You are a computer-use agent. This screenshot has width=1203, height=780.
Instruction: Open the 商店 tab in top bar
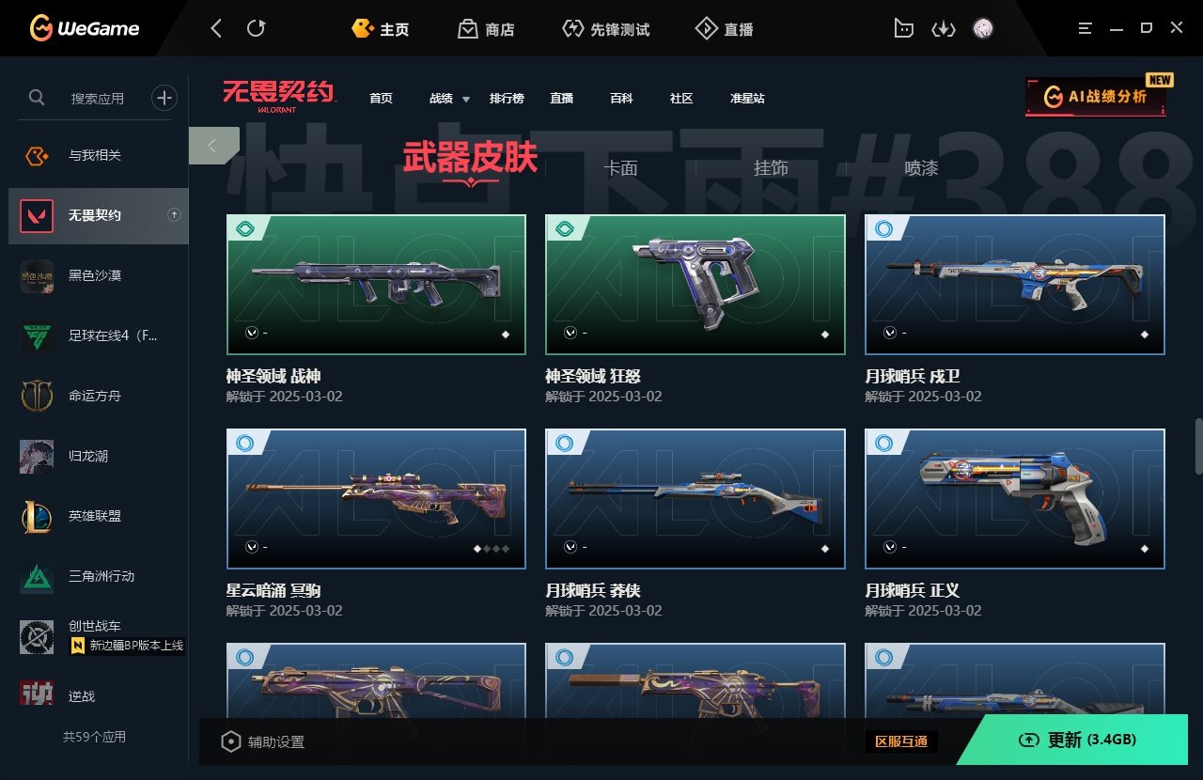click(487, 29)
